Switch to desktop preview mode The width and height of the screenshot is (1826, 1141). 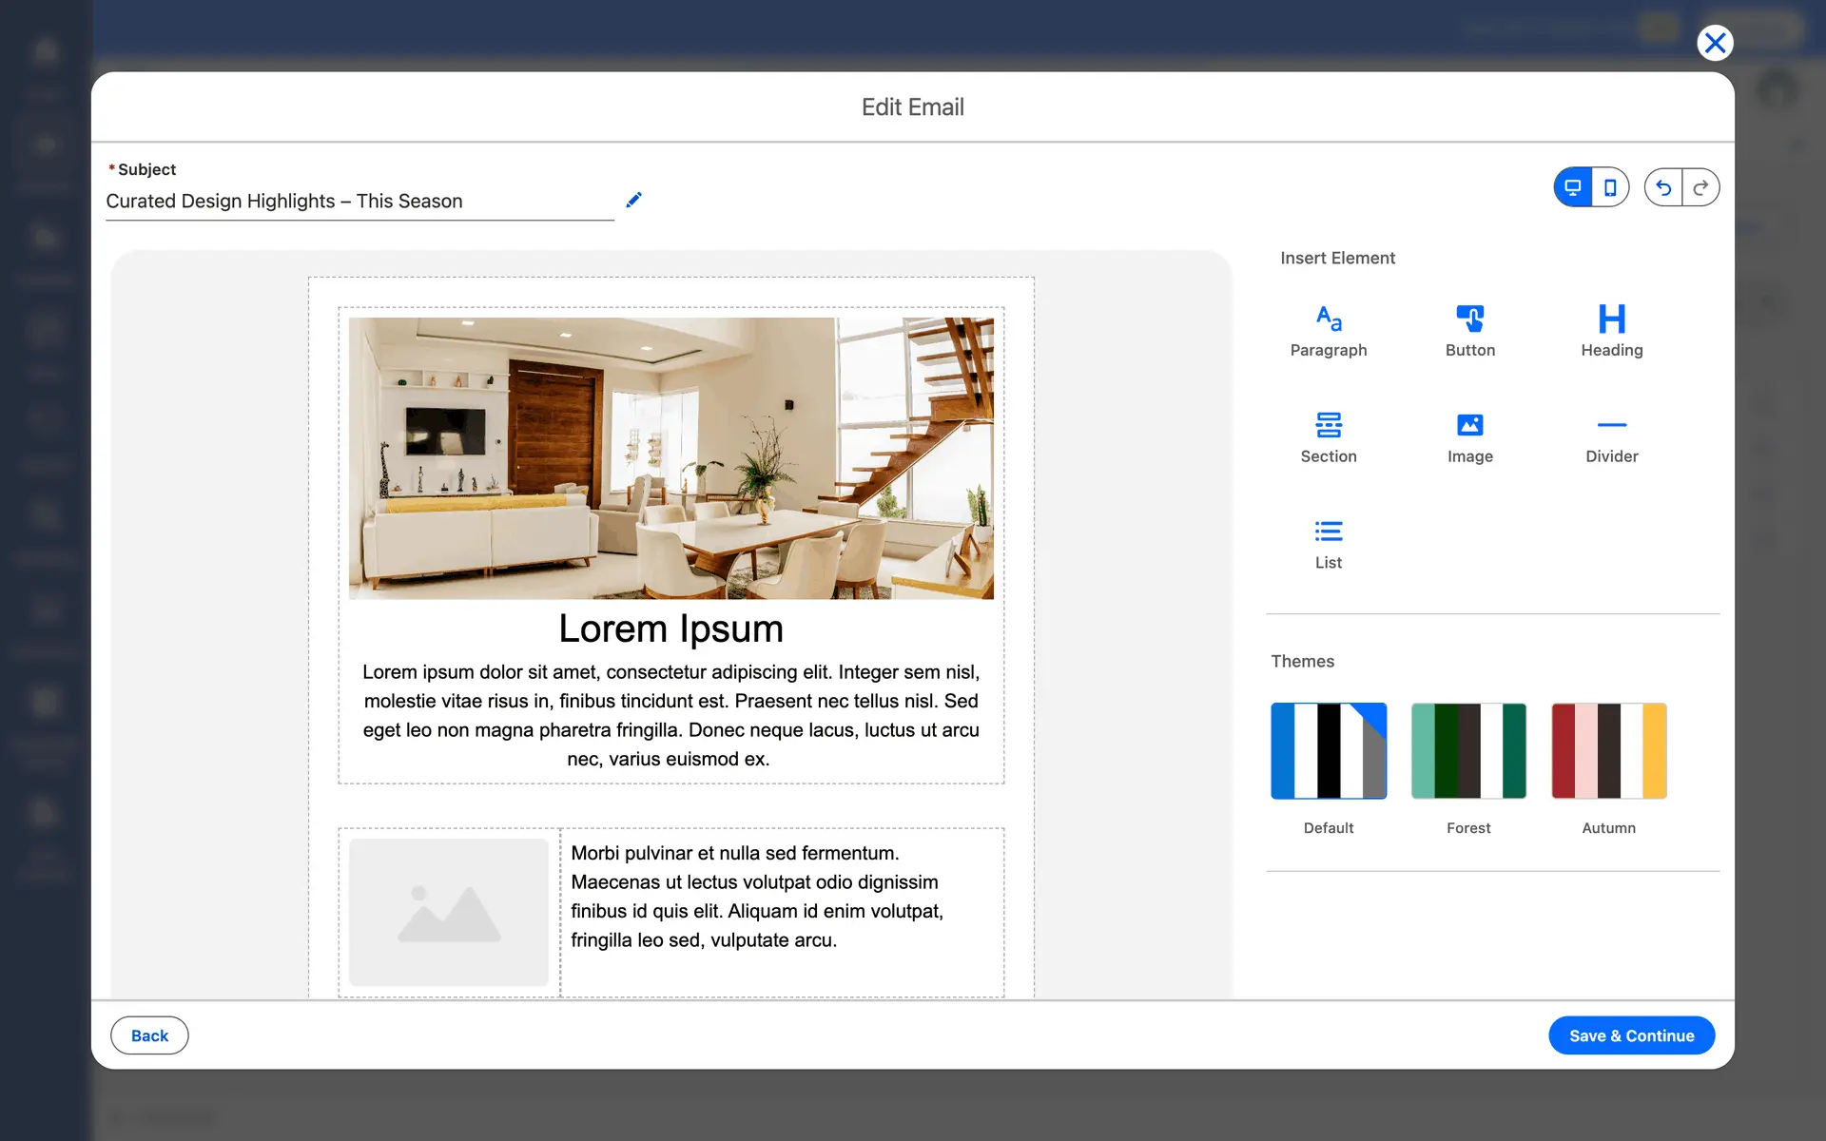click(1573, 187)
